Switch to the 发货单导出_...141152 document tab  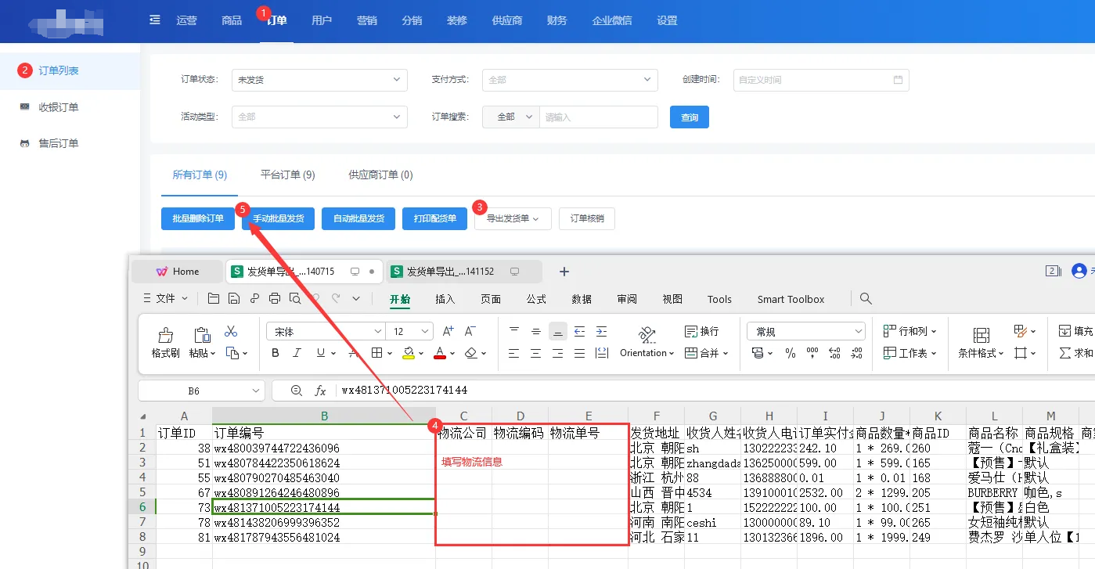point(464,272)
